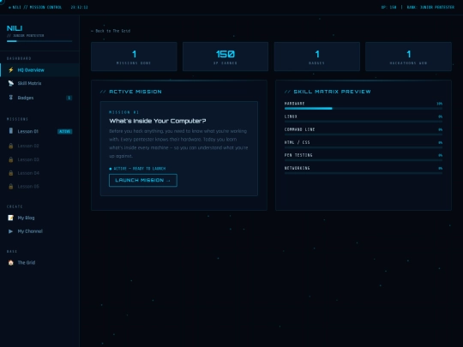Click the notepad icon beside My Blog
This screenshot has width=463, height=347.
[x=11, y=218]
